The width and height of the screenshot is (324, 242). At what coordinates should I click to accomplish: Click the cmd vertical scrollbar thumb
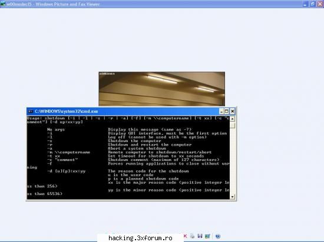233,125
